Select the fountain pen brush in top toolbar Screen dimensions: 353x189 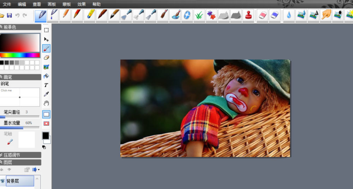(41, 15)
